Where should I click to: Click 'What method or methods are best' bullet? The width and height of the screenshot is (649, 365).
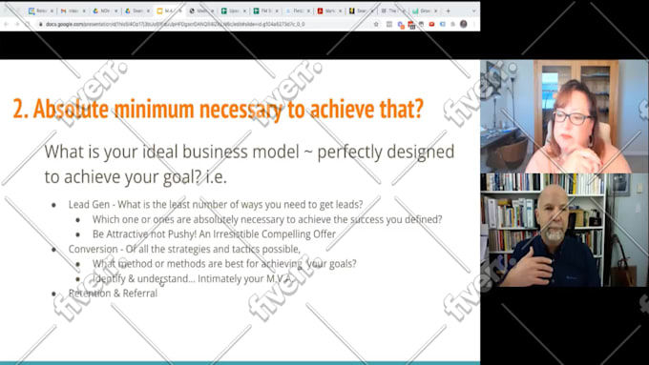224,264
